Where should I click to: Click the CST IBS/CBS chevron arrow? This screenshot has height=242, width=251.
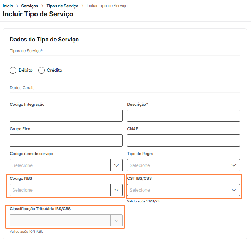(234, 190)
